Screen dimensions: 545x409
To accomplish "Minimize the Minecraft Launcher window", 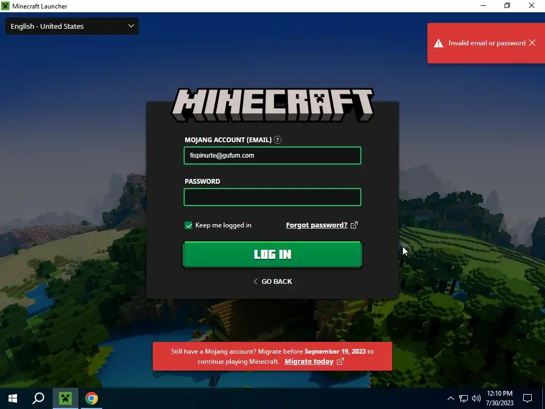I will click(483, 6).
